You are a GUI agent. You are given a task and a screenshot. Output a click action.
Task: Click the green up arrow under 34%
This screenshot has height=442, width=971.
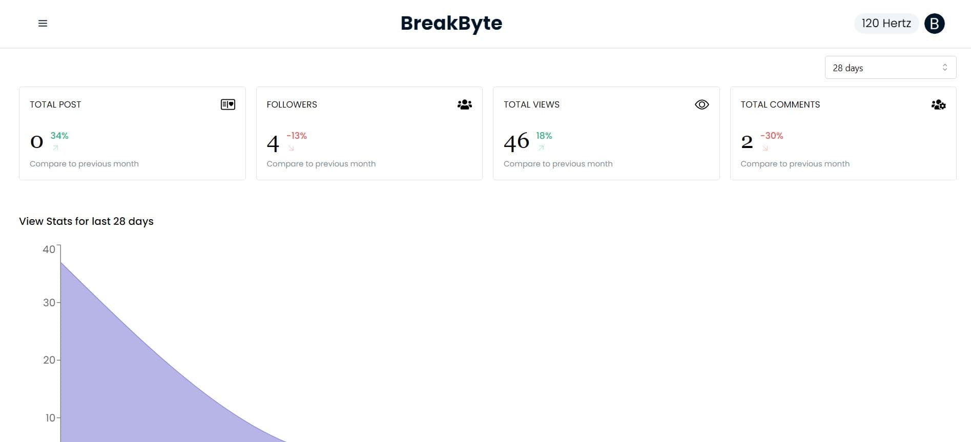tap(55, 148)
